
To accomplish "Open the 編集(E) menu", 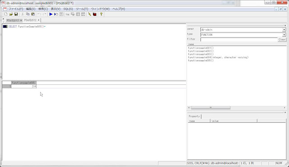I will tap(31, 9).
